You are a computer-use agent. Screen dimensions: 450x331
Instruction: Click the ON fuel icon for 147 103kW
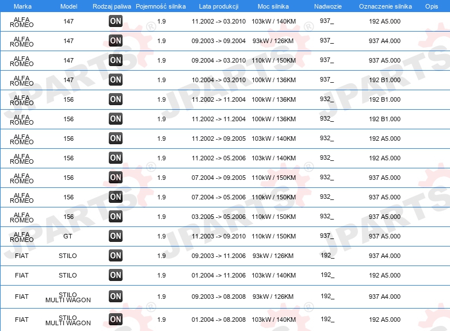tap(116, 21)
